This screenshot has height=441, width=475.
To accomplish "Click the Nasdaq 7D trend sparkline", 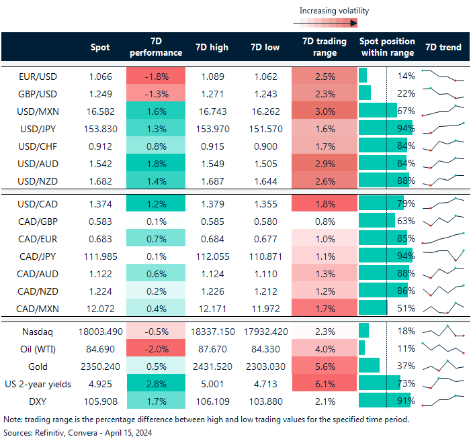I will (x=443, y=330).
